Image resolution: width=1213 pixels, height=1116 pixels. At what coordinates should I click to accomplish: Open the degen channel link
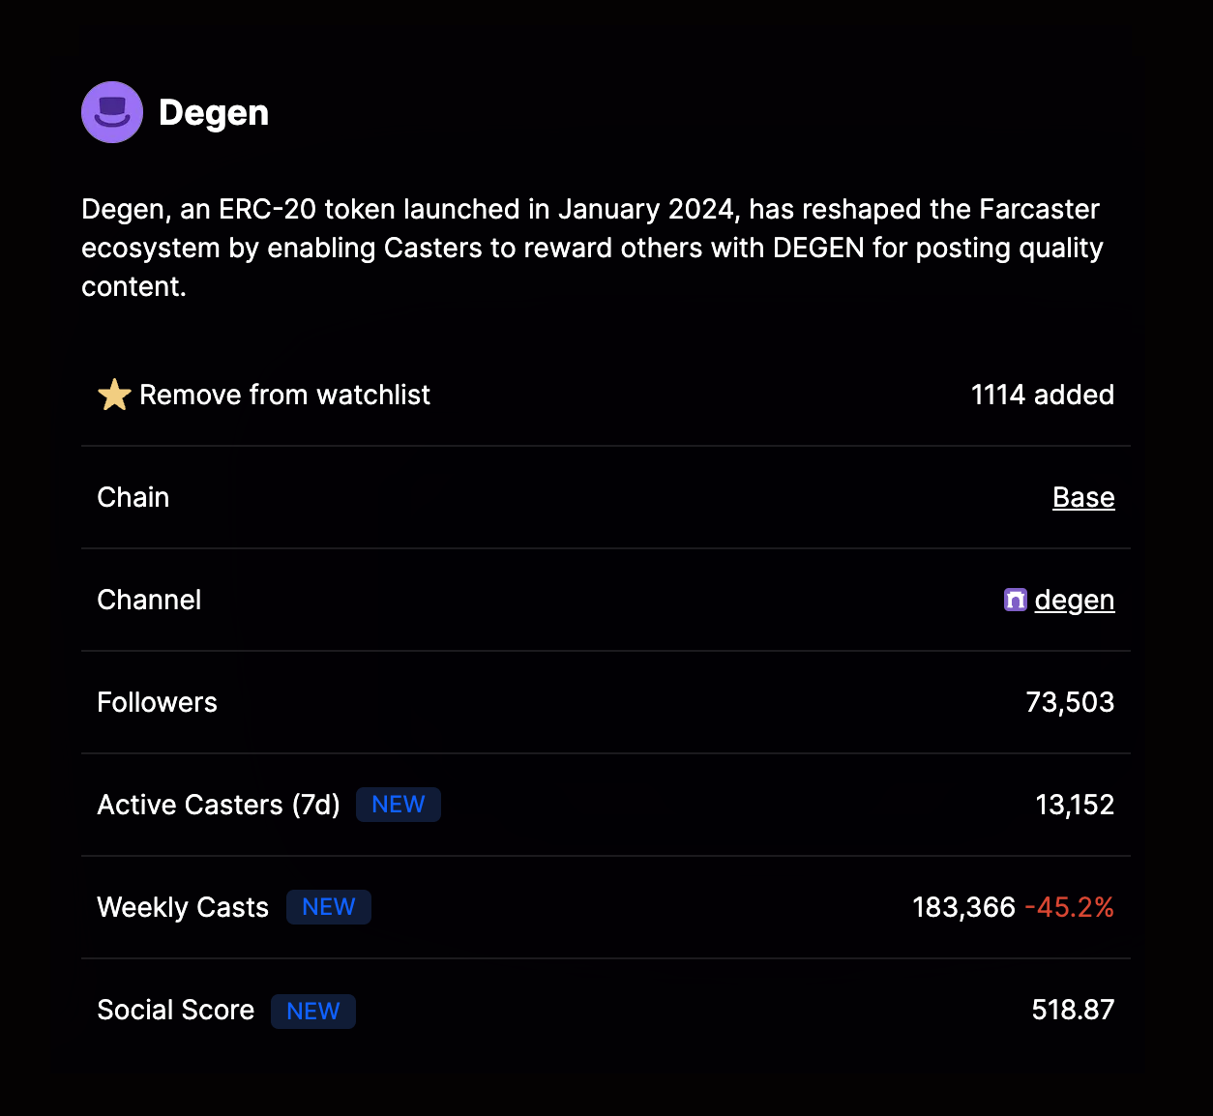pos(1074,600)
